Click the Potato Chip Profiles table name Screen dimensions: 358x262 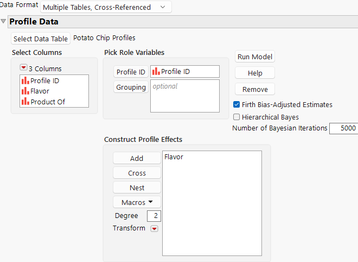(104, 38)
